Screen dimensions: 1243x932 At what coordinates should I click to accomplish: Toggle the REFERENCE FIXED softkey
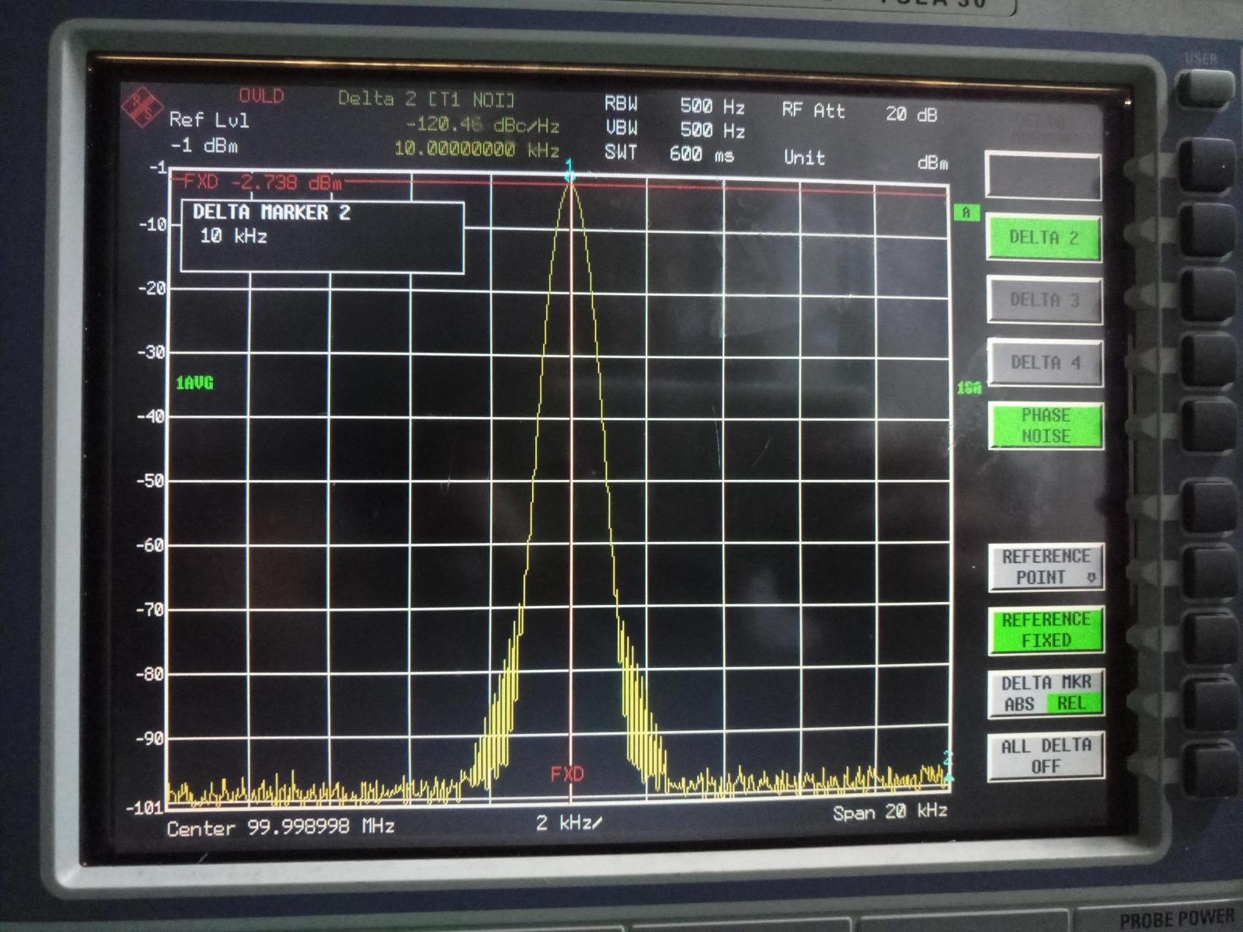coord(1046,630)
